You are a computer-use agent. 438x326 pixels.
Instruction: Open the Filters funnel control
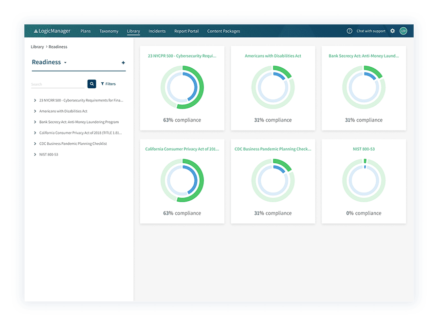(108, 84)
